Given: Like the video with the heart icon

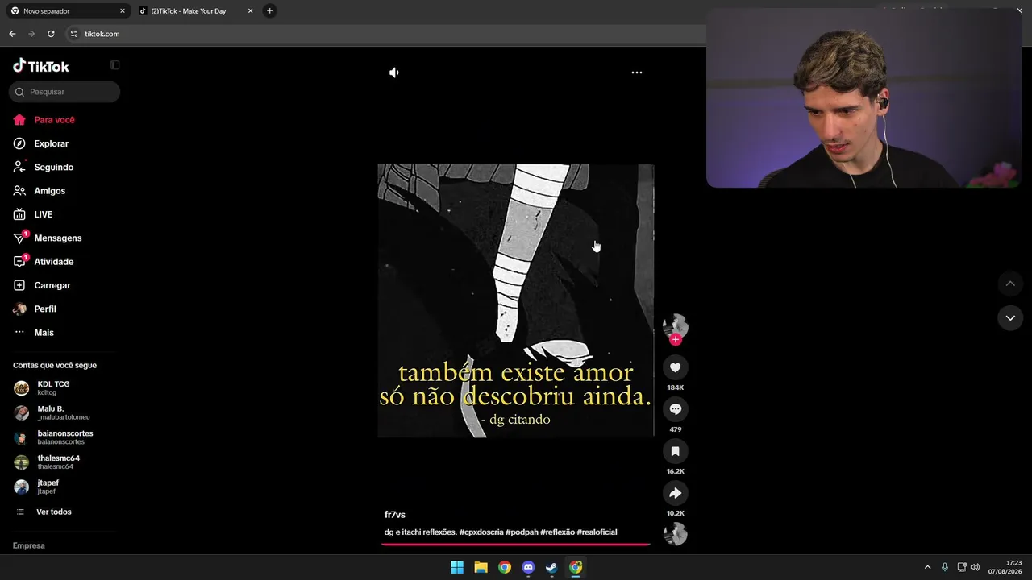Looking at the screenshot, I should (x=676, y=367).
